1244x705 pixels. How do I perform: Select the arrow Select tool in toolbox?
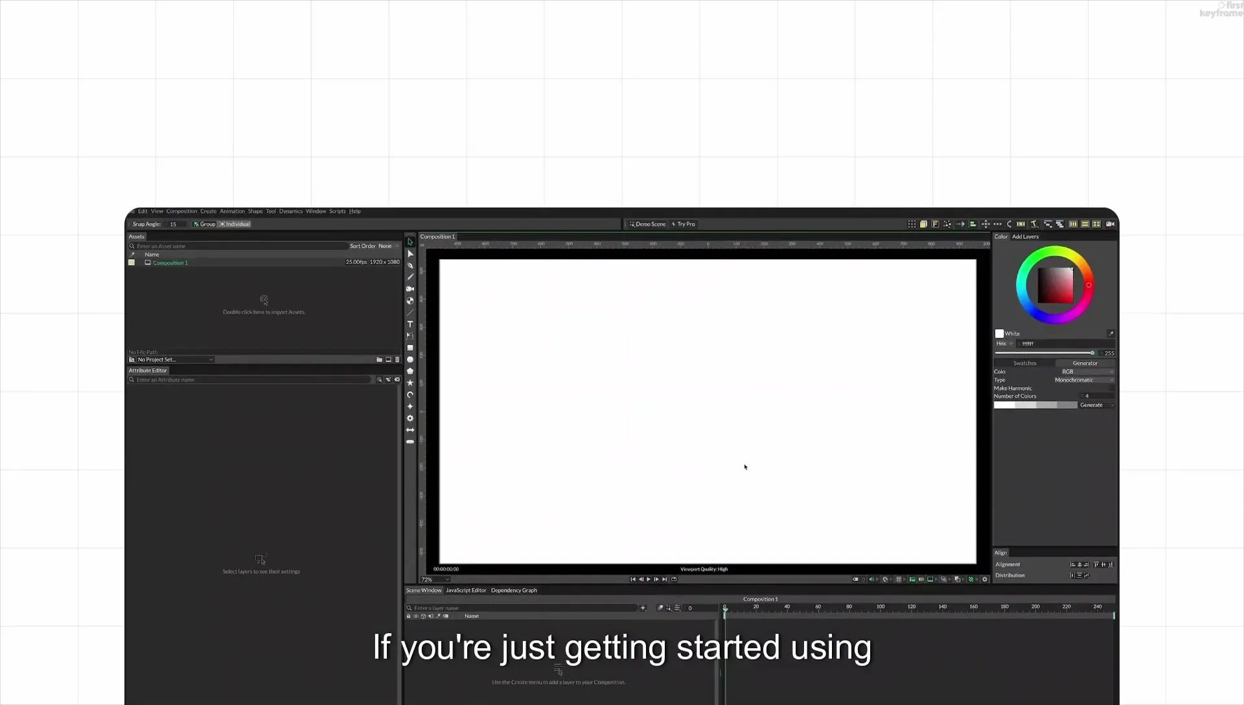[x=410, y=242]
